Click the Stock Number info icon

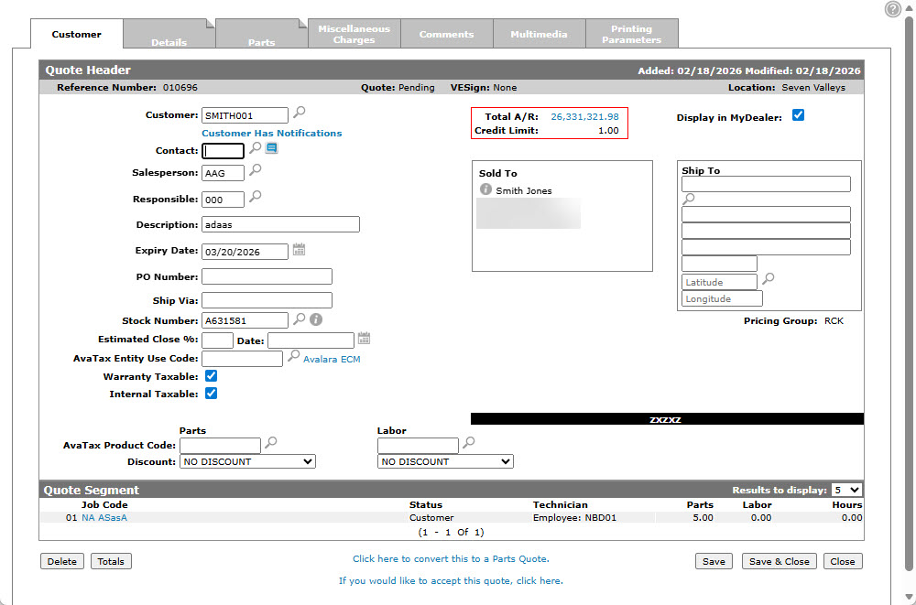pos(316,319)
